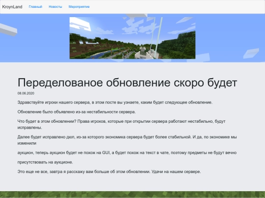Click the heading Переделованое обновление скоро будет
This screenshot has width=265, height=198.
(127, 83)
